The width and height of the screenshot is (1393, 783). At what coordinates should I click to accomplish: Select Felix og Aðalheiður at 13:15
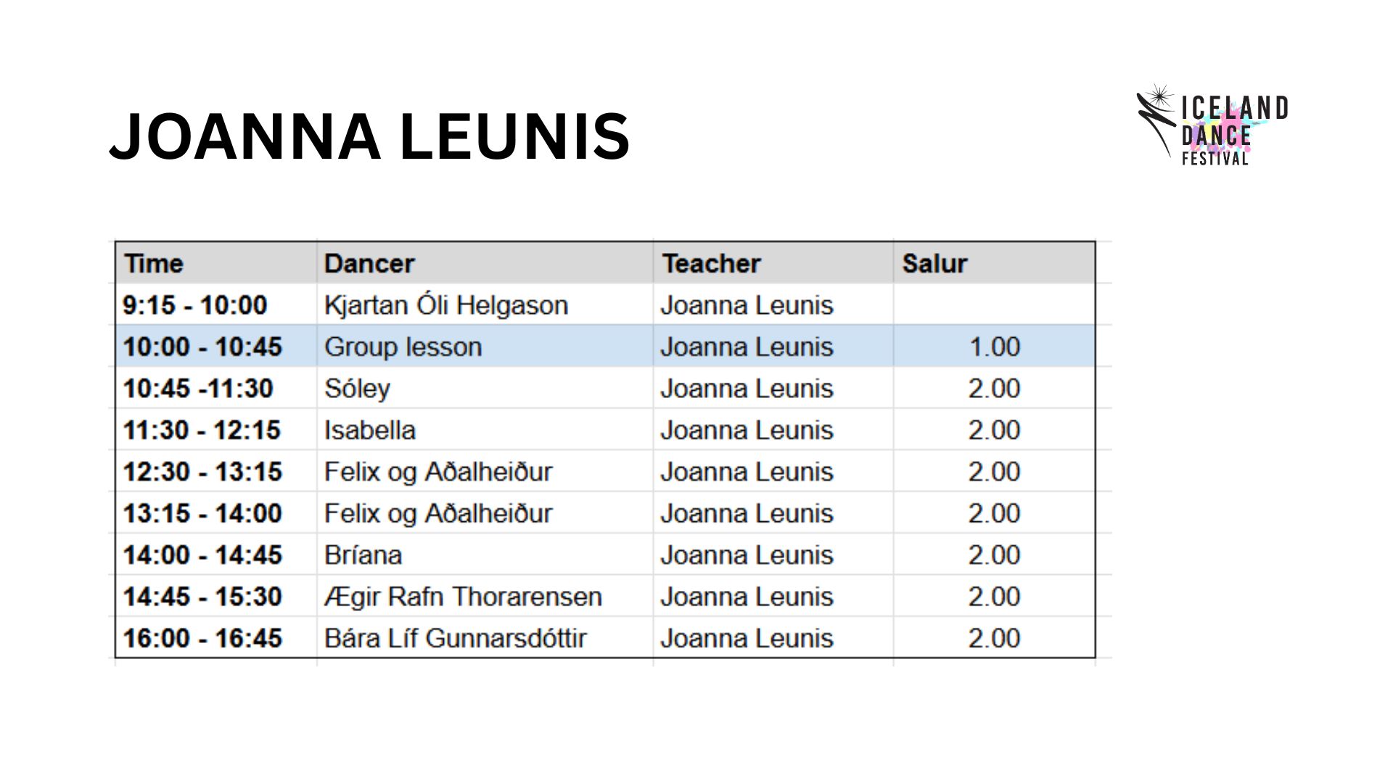click(485, 513)
